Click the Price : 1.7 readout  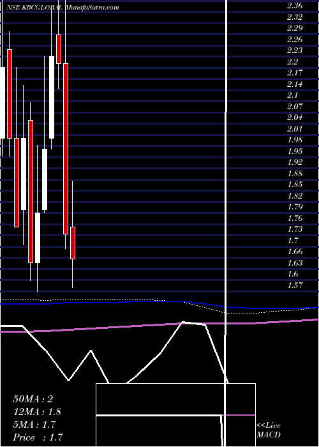pos(38,437)
